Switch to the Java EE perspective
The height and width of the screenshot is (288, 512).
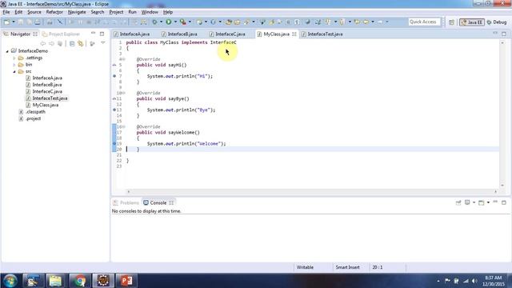coord(471,22)
